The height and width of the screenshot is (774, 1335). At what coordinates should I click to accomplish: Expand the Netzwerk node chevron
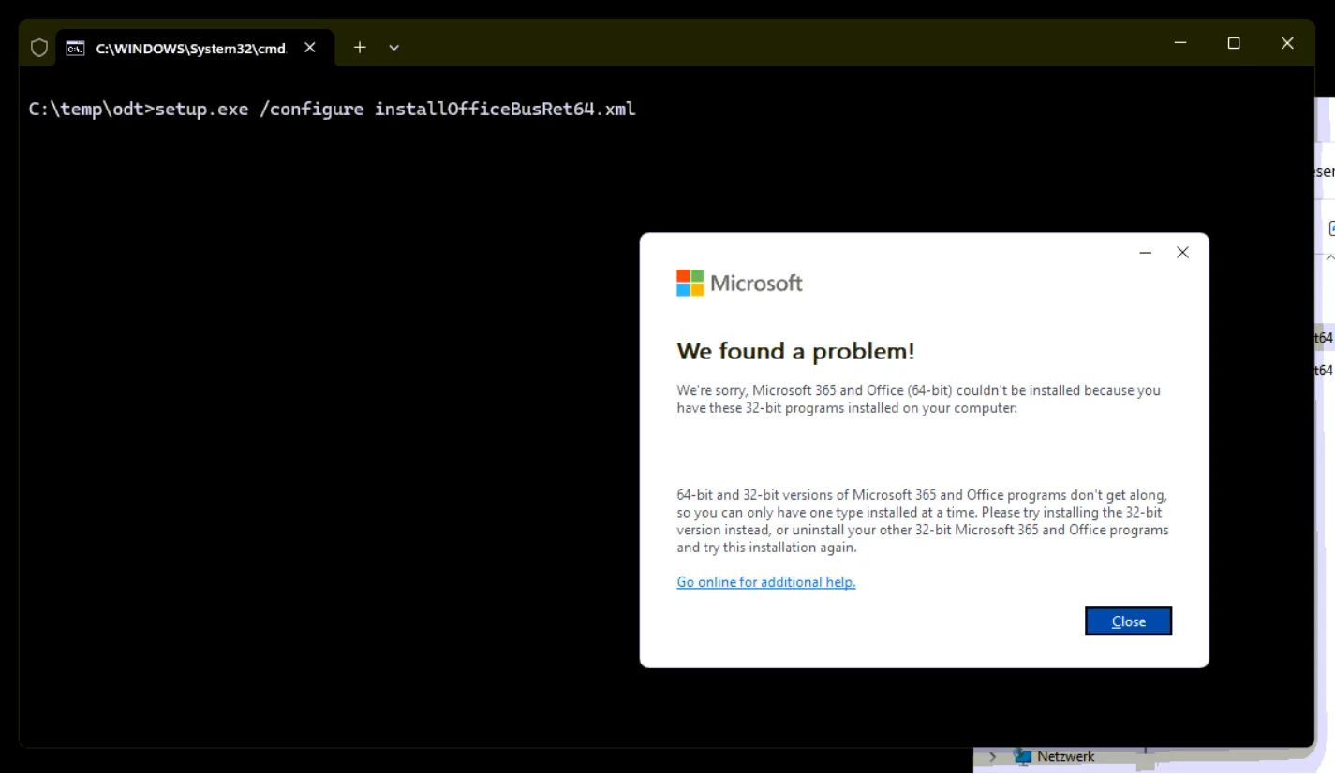993,756
